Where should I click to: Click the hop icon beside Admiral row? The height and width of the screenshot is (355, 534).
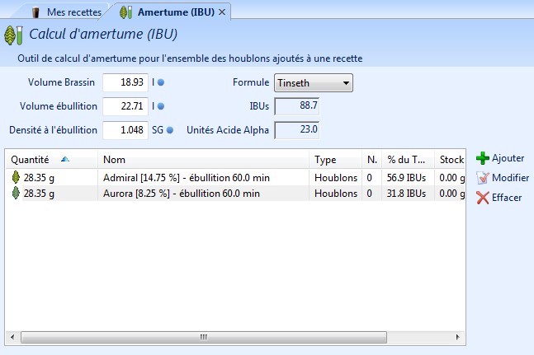coord(15,178)
